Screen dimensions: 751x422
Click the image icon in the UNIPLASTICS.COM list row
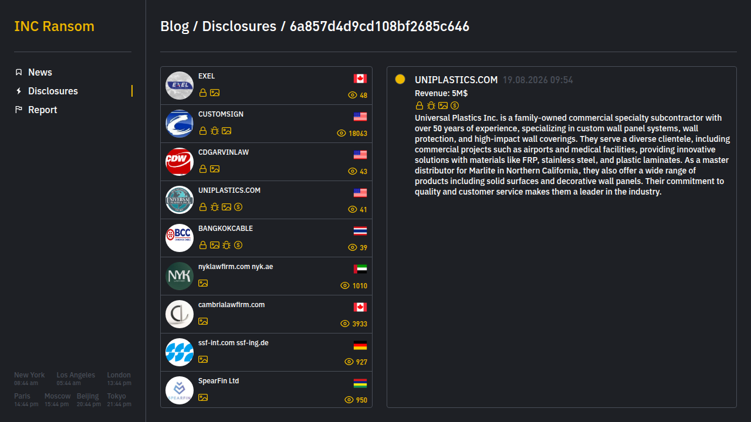[226, 207]
